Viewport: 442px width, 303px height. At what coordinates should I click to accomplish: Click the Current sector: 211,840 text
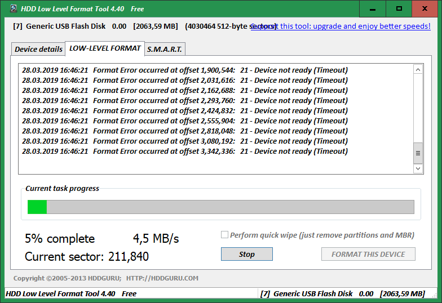[x=87, y=257]
